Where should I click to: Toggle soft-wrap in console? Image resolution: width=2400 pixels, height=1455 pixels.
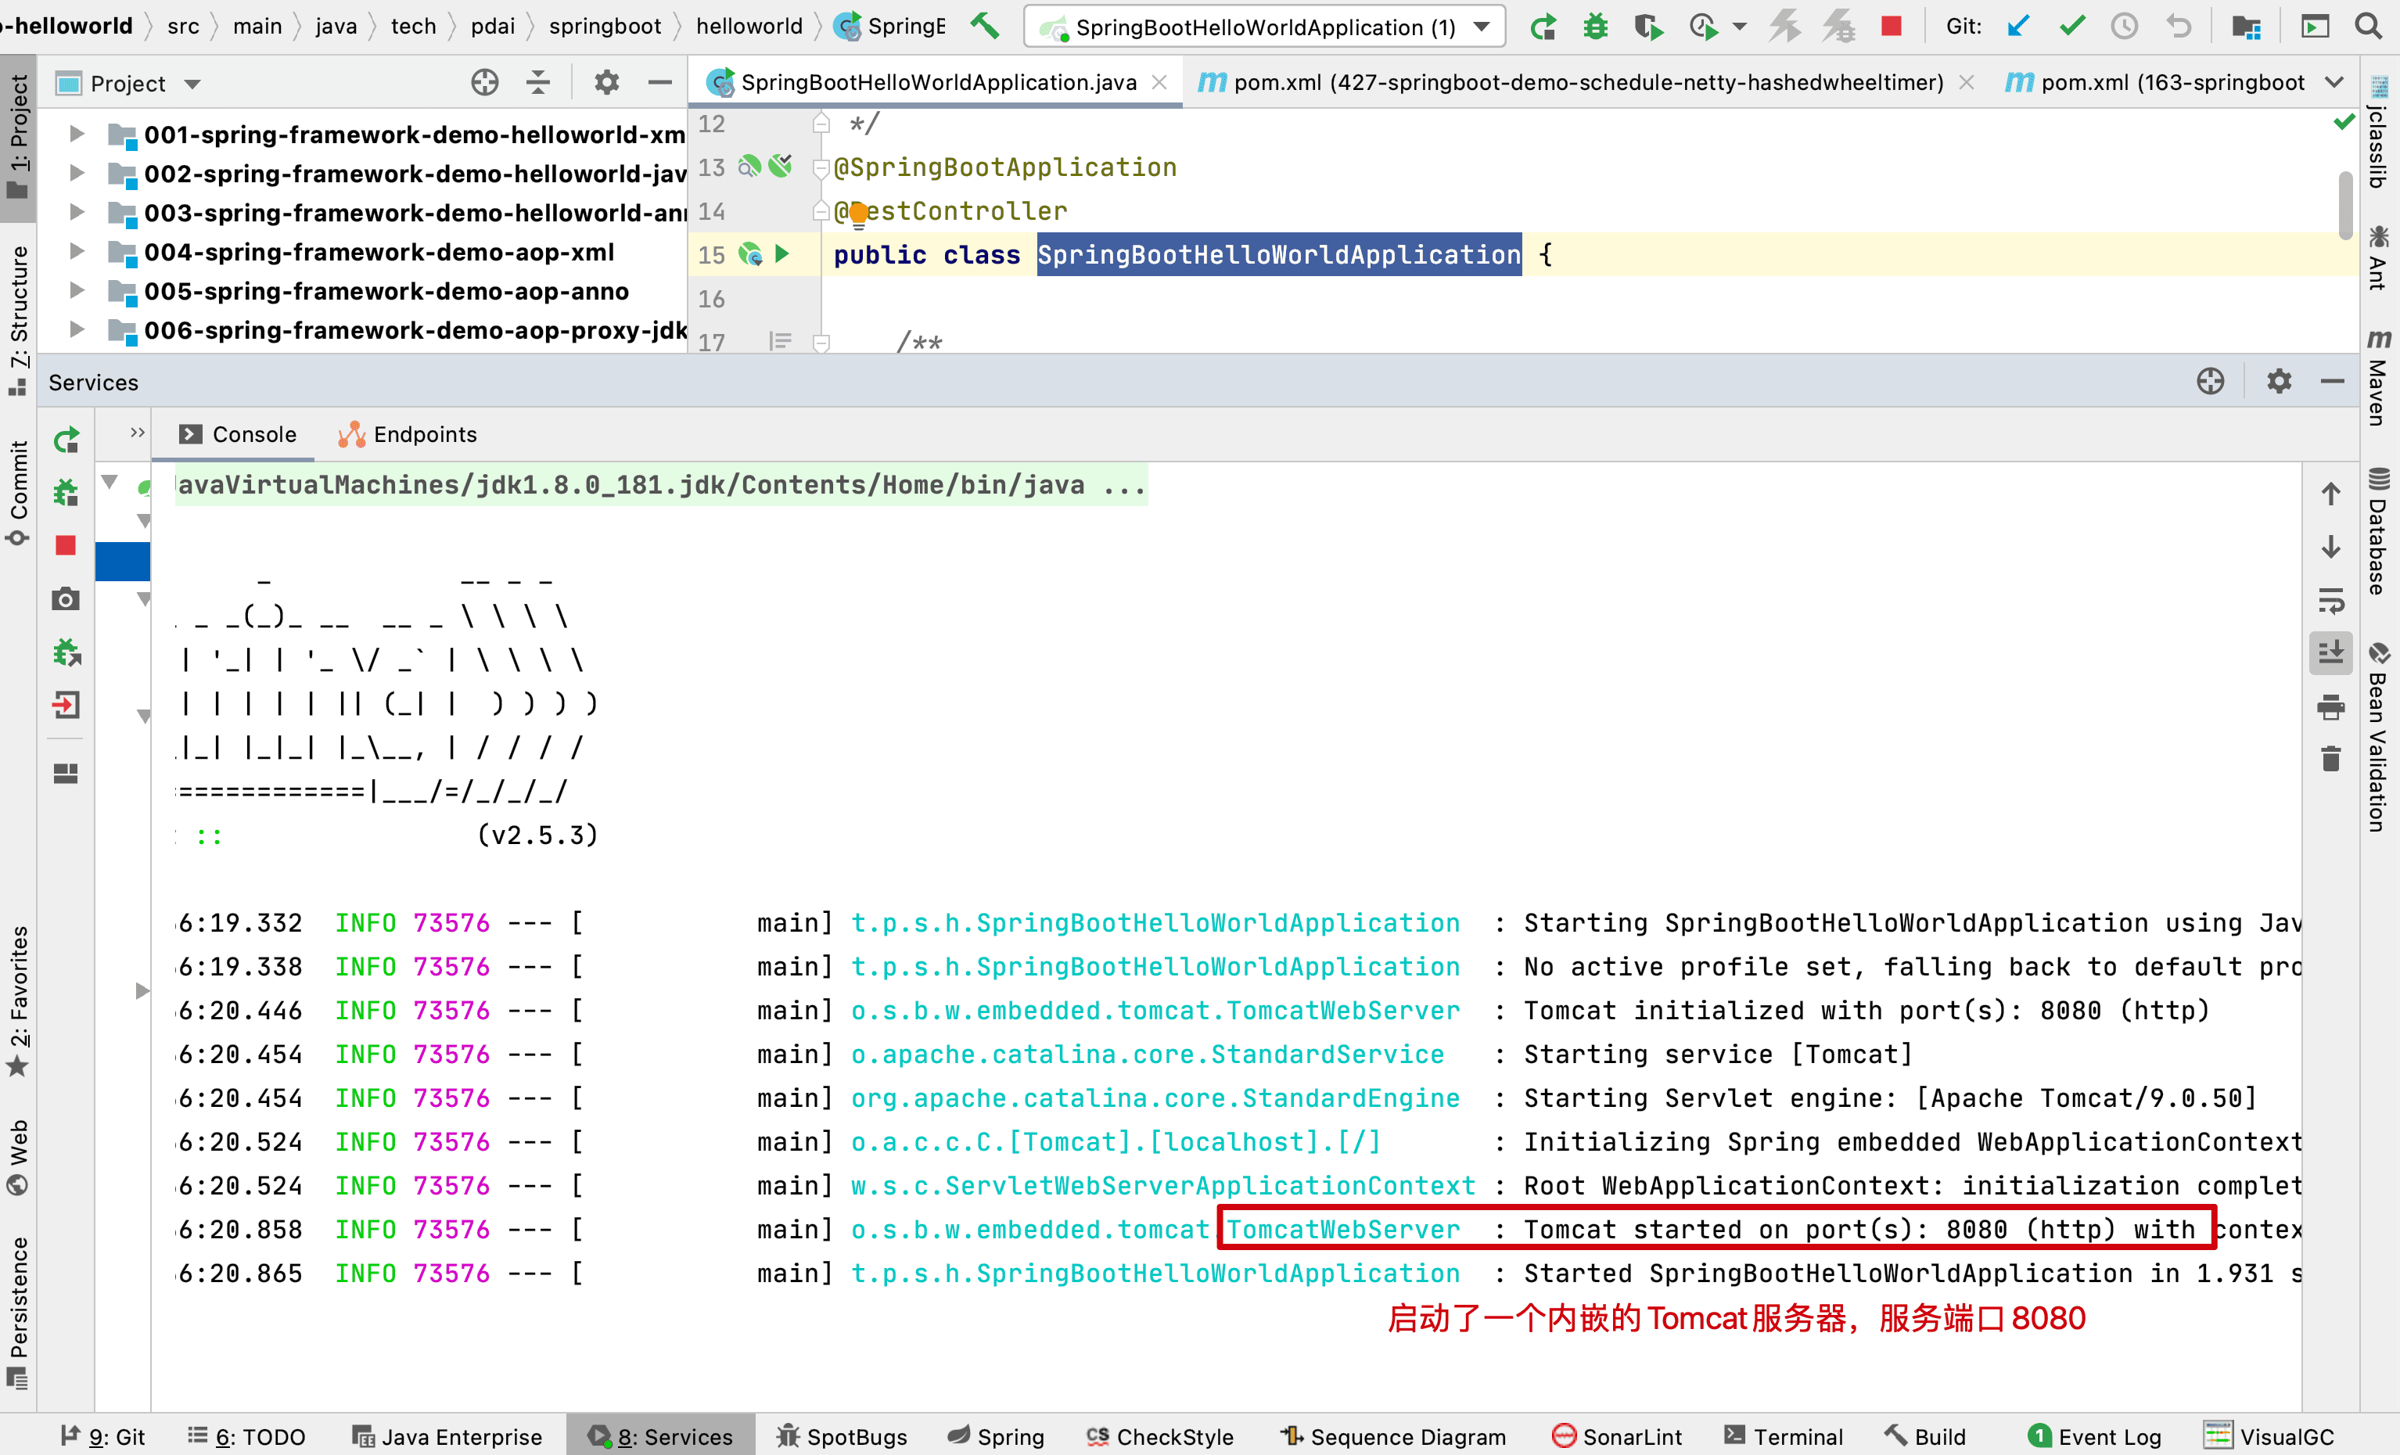coord(2330,601)
